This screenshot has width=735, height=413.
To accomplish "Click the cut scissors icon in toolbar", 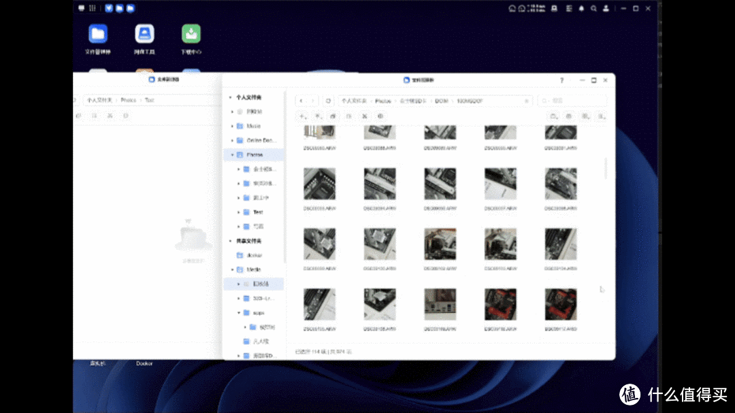I will 364,116.
